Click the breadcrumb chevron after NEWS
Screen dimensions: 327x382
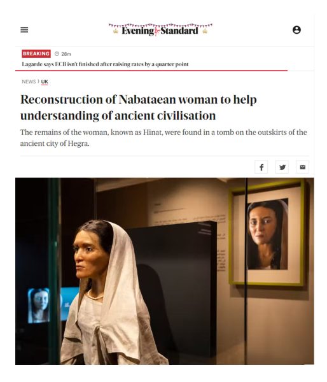pos(38,81)
